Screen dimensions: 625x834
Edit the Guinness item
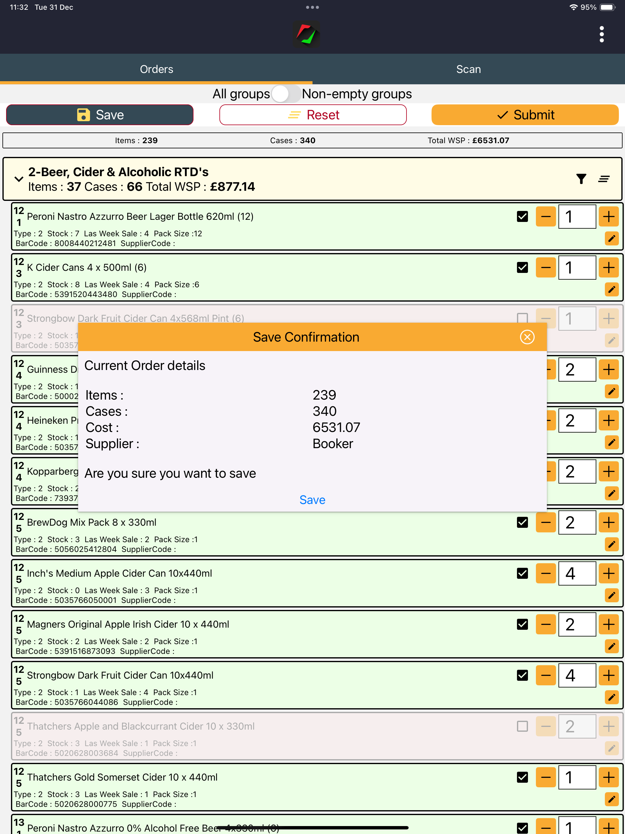click(612, 391)
